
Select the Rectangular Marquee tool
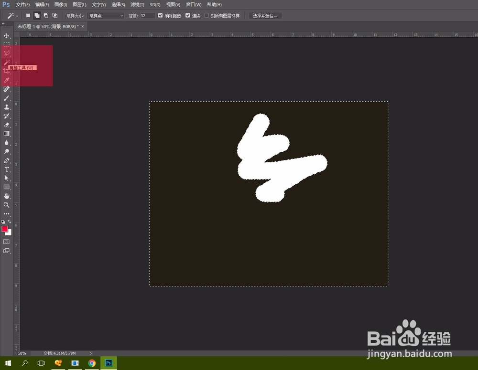(x=6, y=44)
